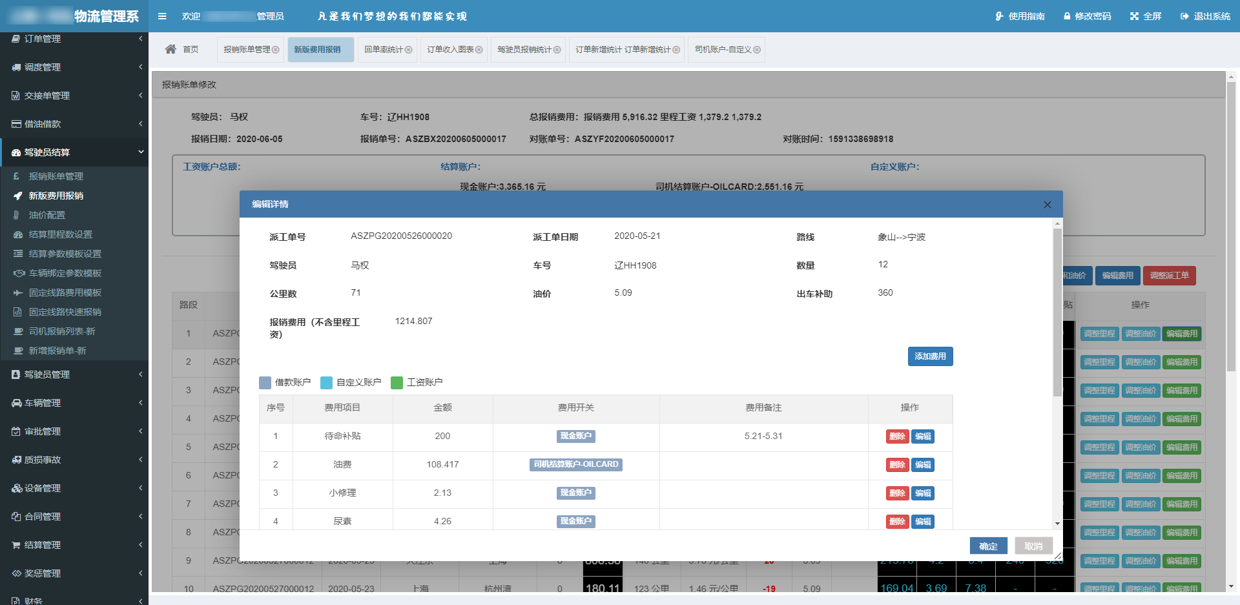Image resolution: width=1240 pixels, height=605 pixels.
Task: Open 审批管理 calendar icon
Action: click(x=16, y=431)
